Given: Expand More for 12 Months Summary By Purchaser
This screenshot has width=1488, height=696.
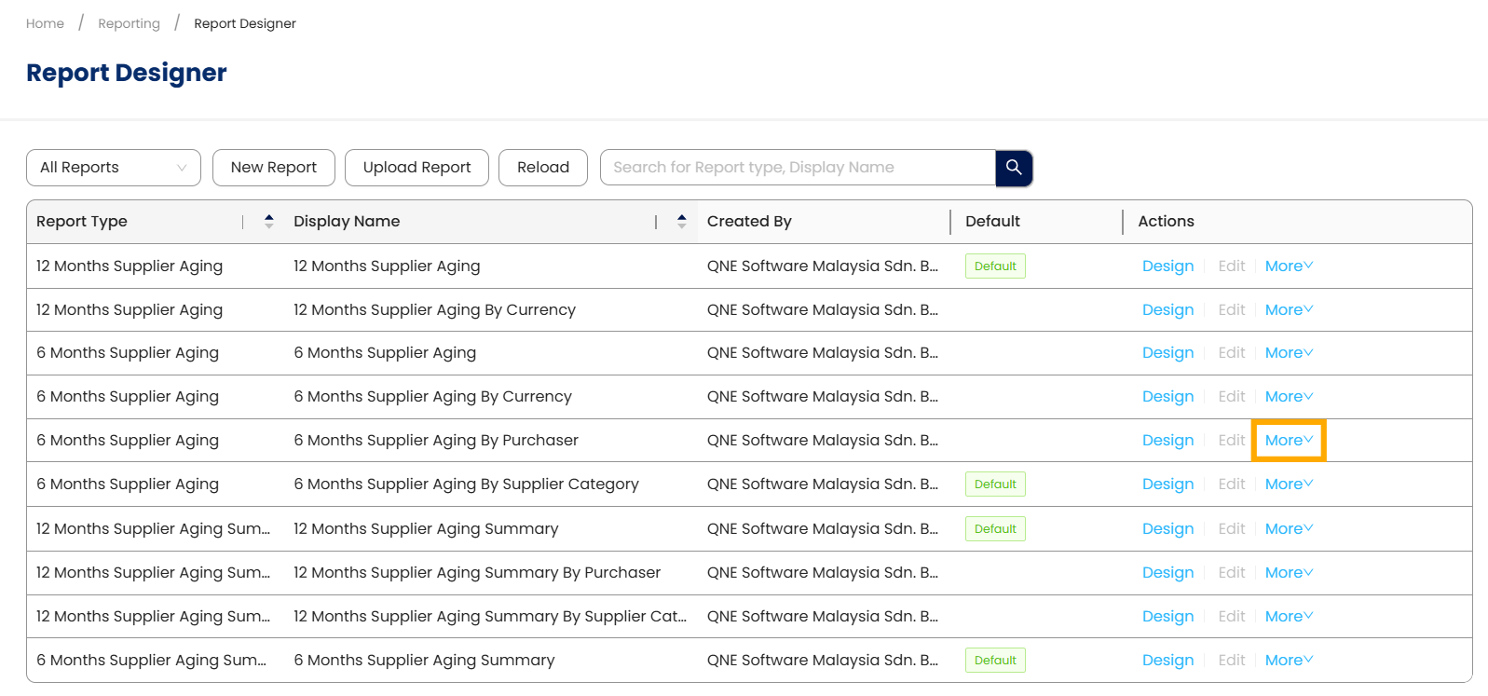Looking at the screenshot, I should [x=1289, y=572].
